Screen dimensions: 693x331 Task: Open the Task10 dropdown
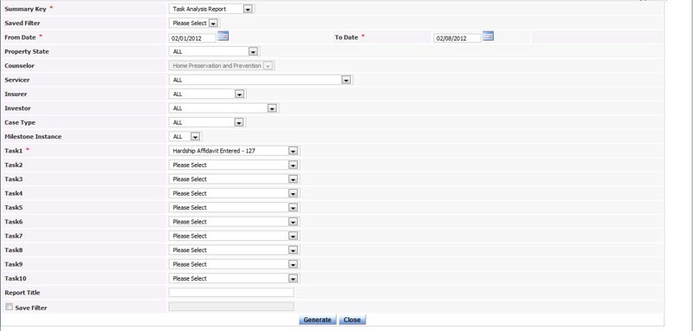[234, 278]
